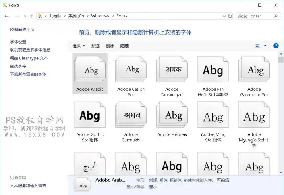This screenshot has width=284, height=195.
Task: Open 下载所有语言的字体 link
Action: click(28, 74)
